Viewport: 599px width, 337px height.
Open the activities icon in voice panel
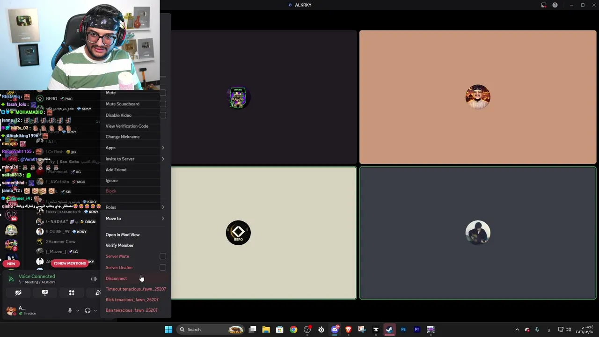72,293
